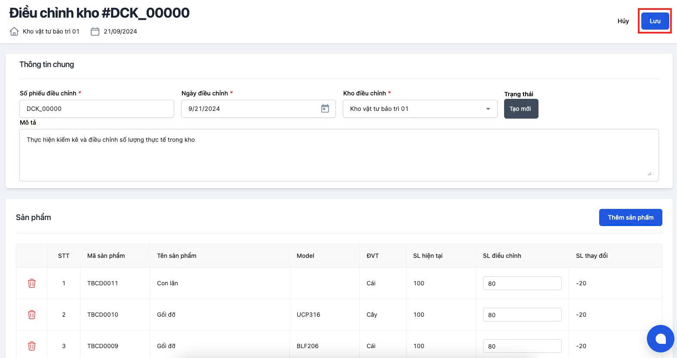The image size is (677, 358).
Task: Focus the Số phiếu điều chỉnh input
Action: [96, 109]
